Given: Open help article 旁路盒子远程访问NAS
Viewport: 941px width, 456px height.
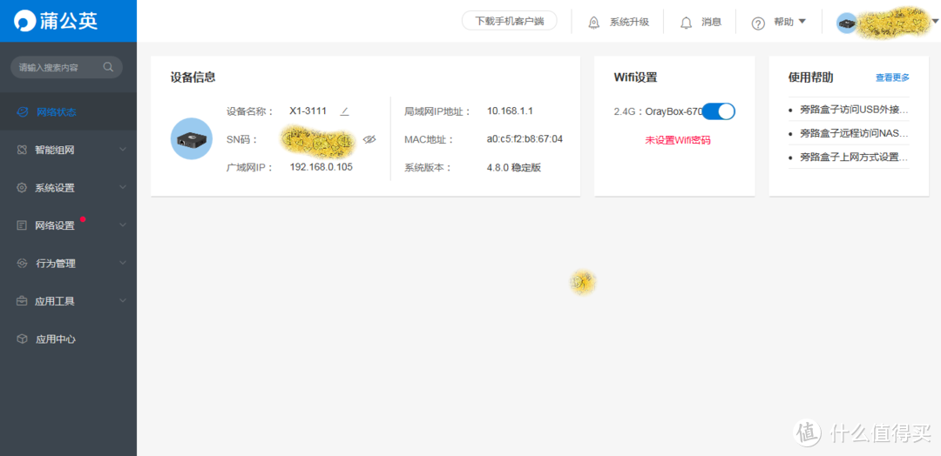Looking at the screenshot, I should (x=854, y=133).
